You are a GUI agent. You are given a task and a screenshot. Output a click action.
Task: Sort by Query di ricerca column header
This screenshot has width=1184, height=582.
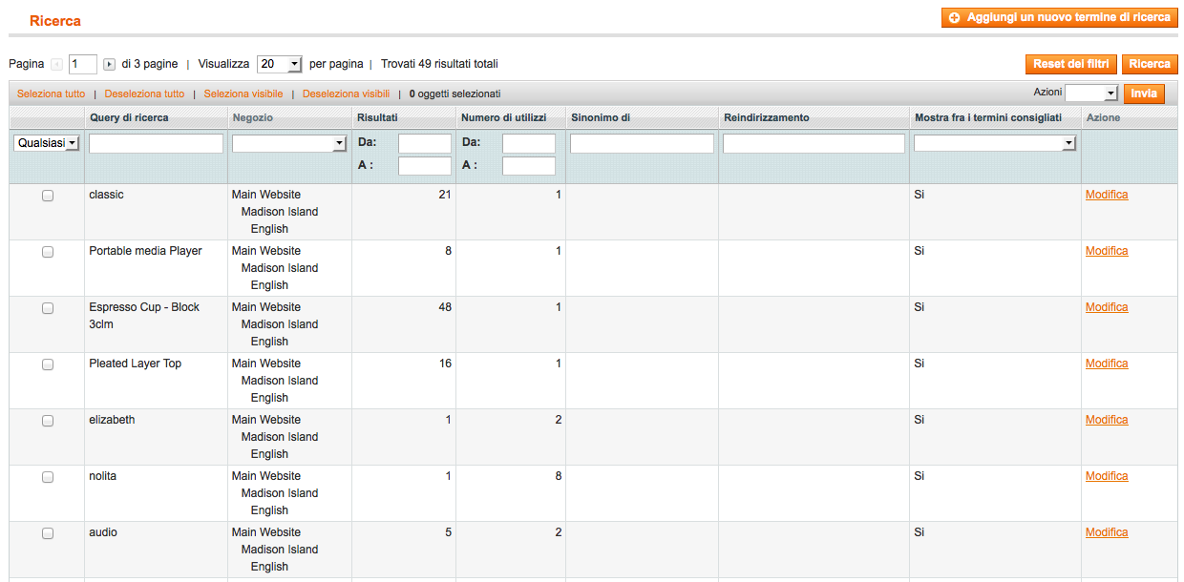coord(129,117)
